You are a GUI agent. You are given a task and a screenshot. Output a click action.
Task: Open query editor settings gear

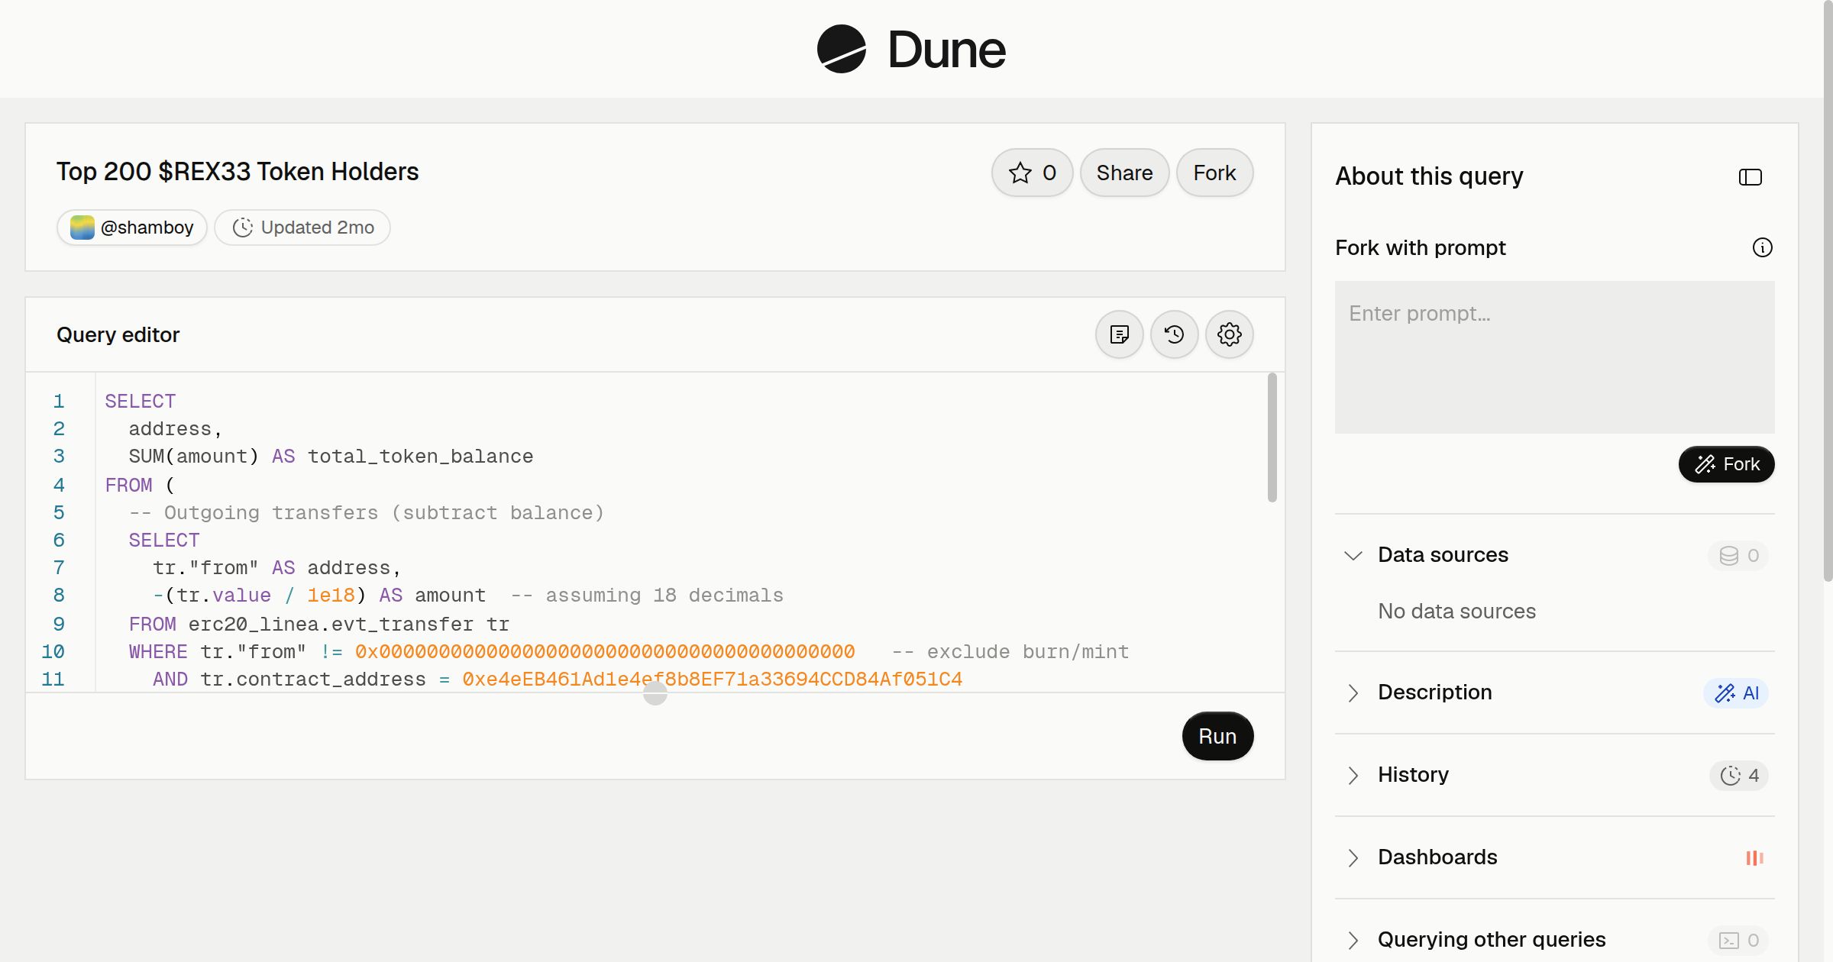point(1230,334)
